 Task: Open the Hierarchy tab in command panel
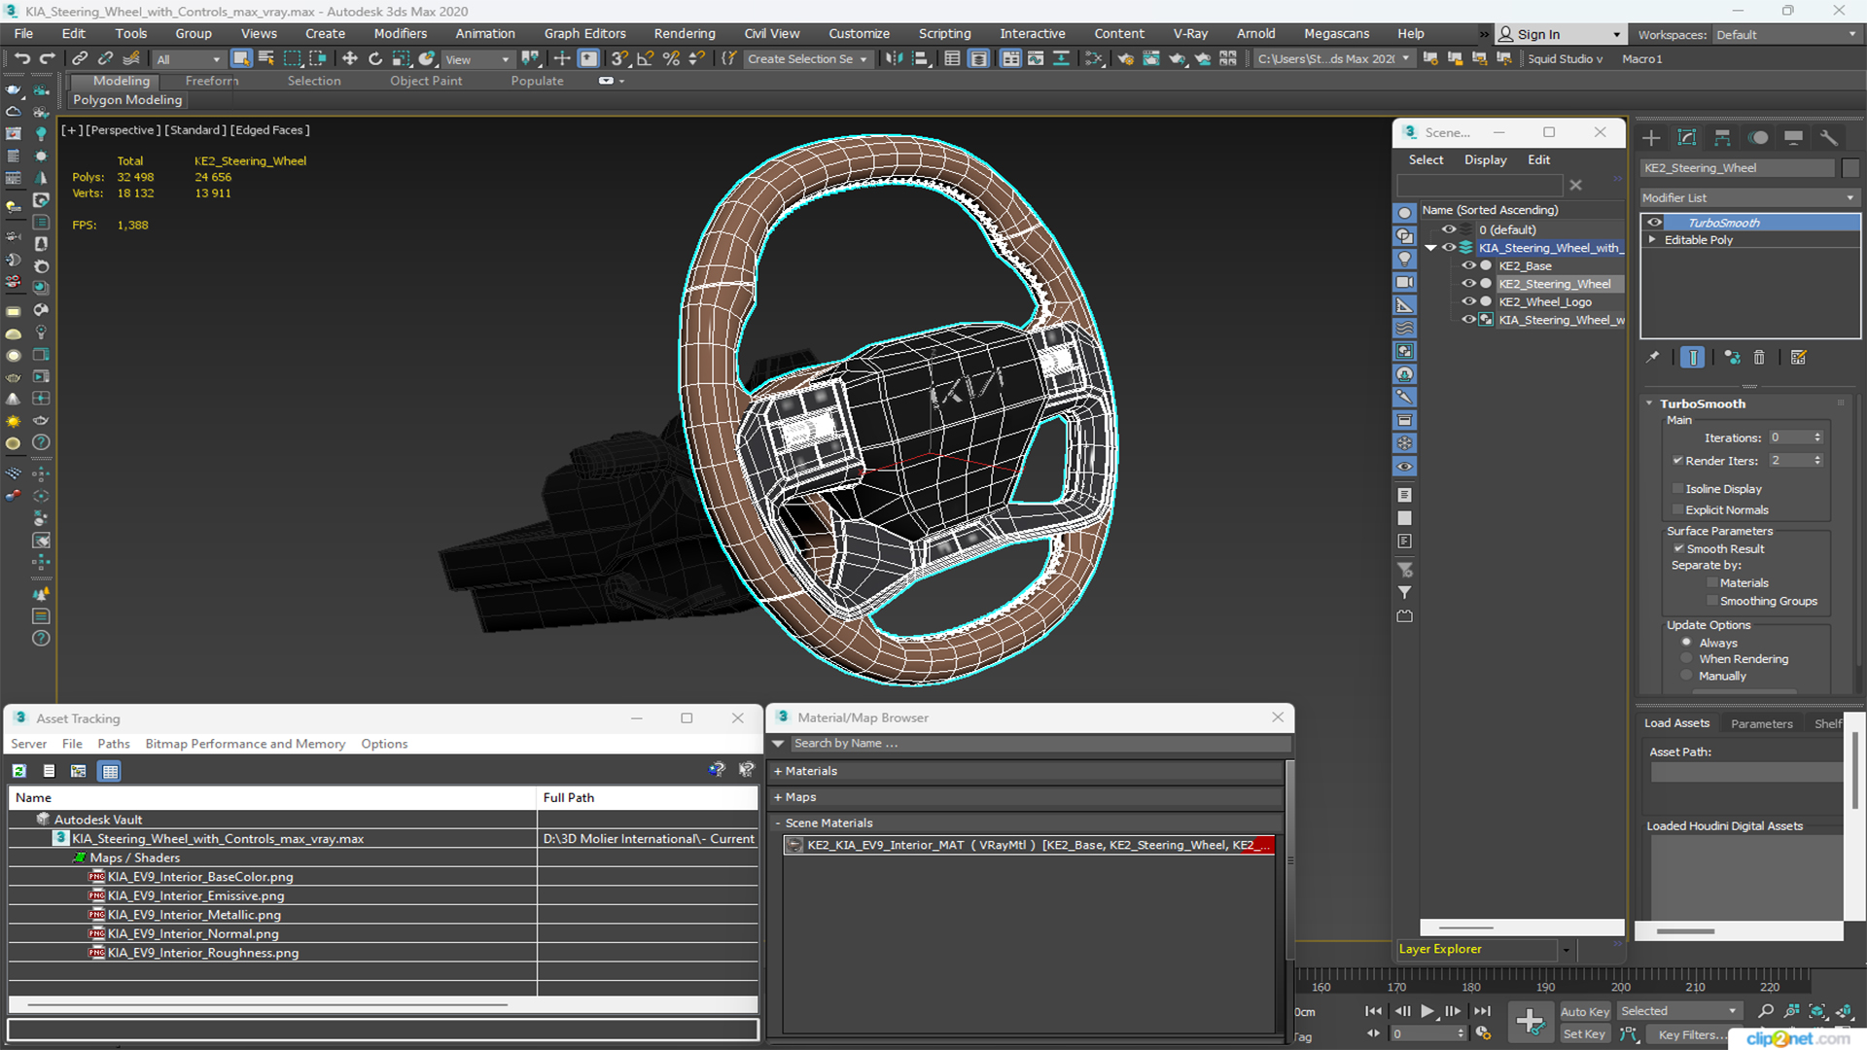1722,138
